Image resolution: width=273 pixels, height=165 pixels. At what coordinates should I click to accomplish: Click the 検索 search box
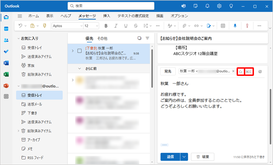111,6
